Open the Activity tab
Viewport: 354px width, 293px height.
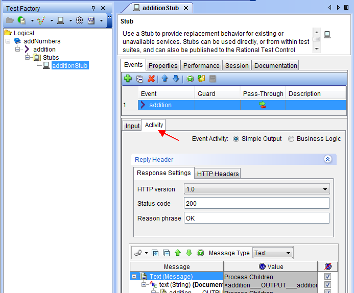click(x=154, y=125)
